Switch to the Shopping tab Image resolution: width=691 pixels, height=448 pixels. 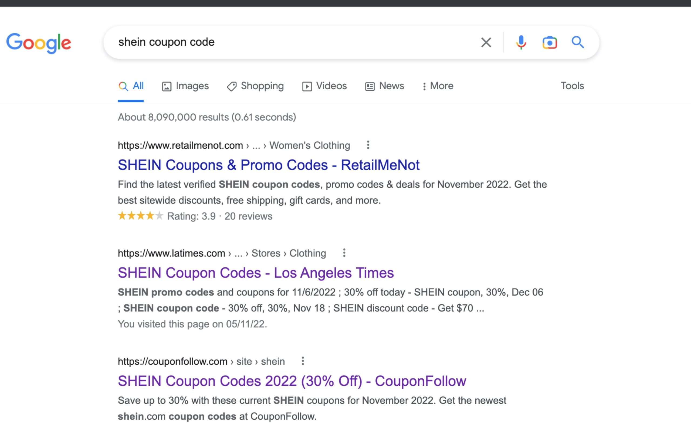click(x=255, y=86)
